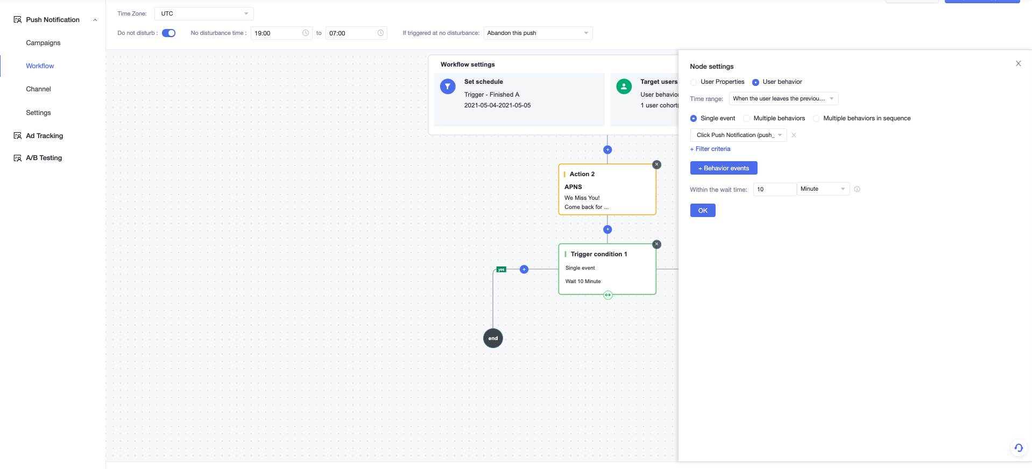Delete Action 2 node with its x icon
The height and width of the screenshot is (469, 1032).
(656, 164)
